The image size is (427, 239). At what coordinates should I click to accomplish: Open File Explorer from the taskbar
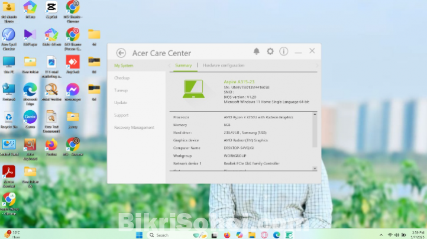click(252, 235)
